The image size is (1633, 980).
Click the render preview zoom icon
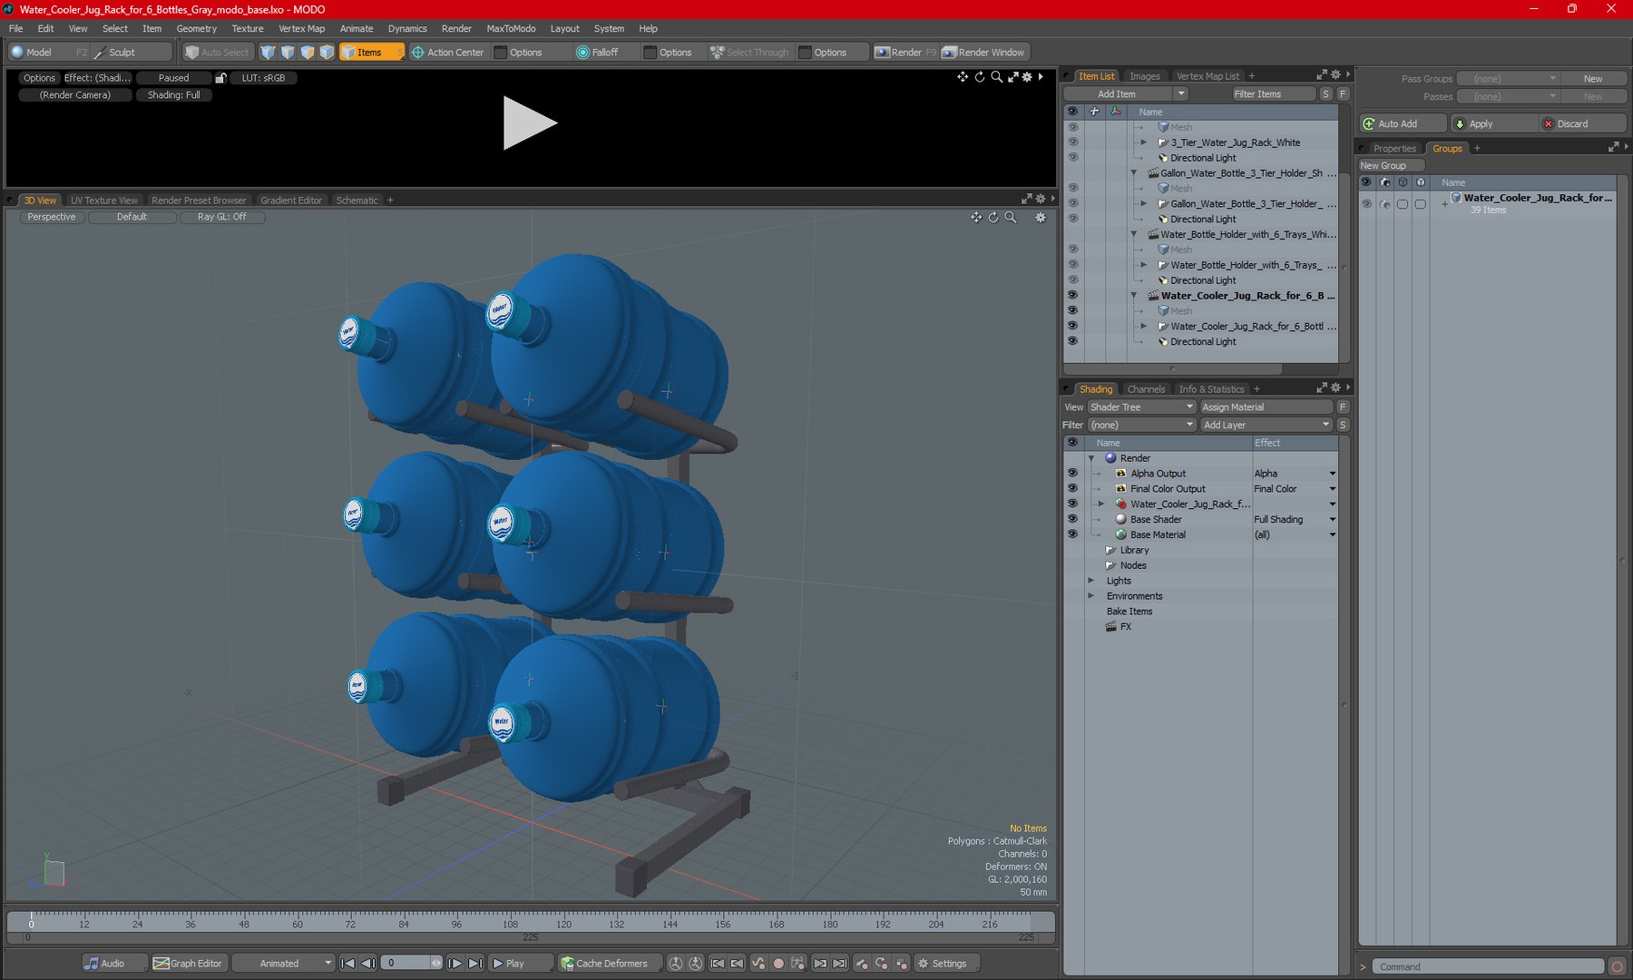(997, 77)
